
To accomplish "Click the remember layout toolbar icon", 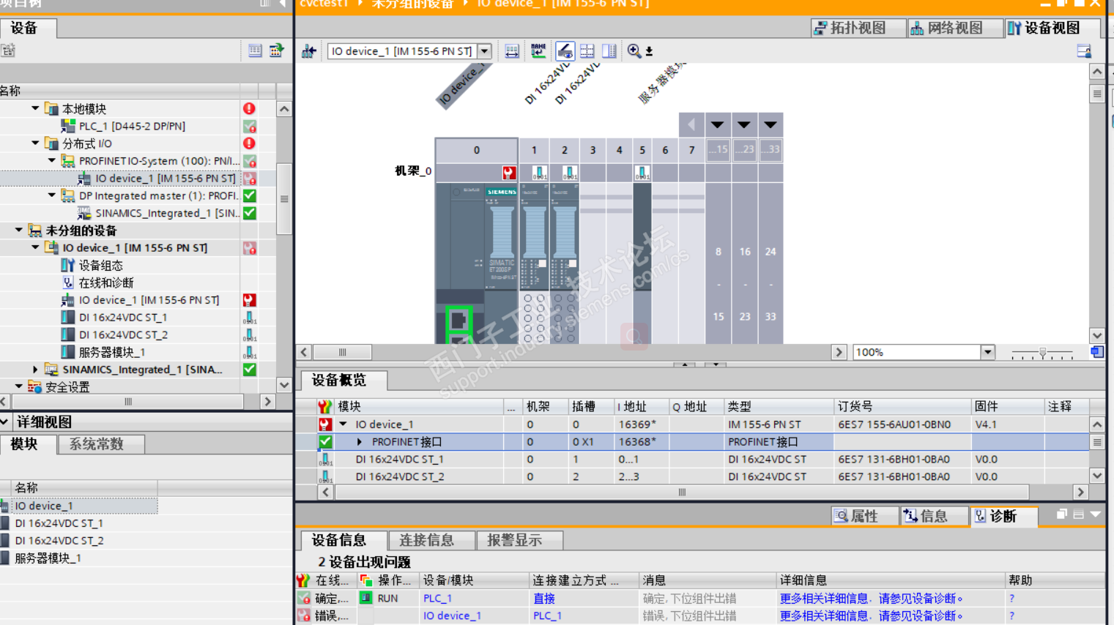I will tap(609, 51).
